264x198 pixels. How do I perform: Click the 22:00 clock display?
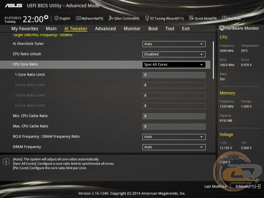[33, 19]
